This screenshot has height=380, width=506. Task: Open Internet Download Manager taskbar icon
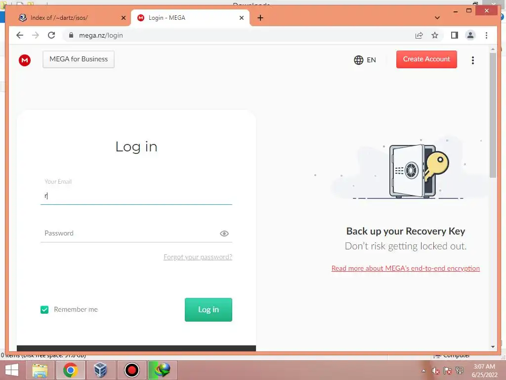coord(162,370)
